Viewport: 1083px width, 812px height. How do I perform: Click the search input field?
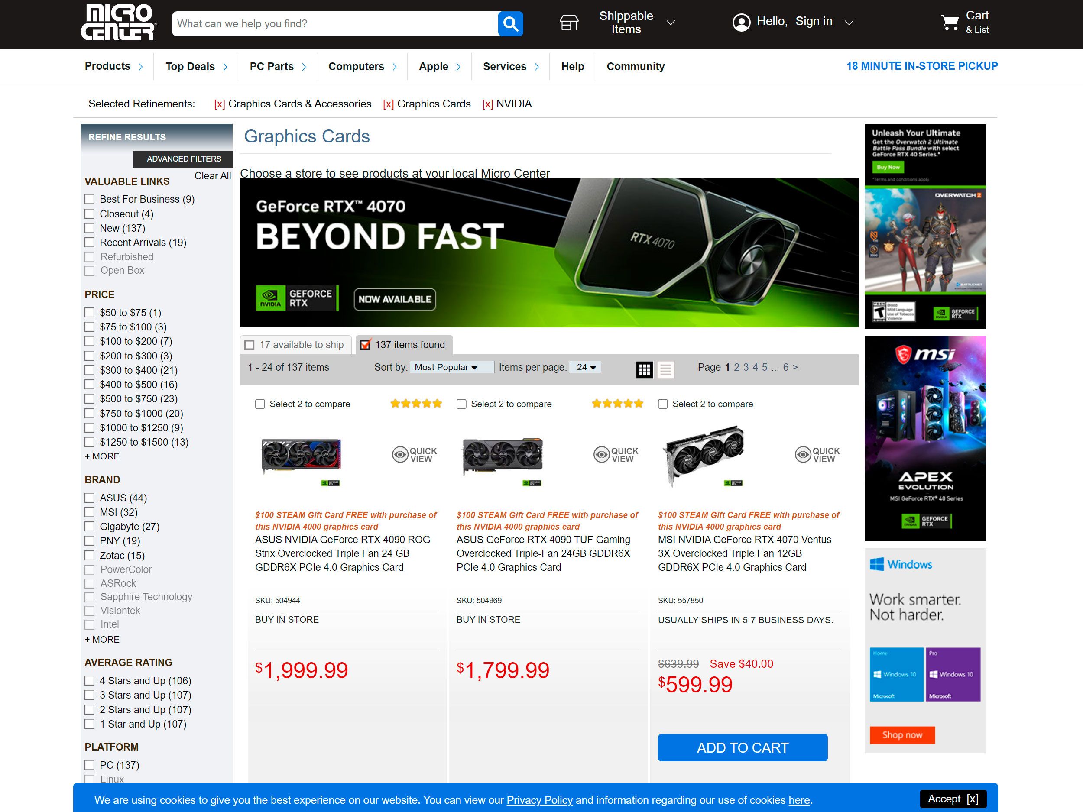click(x=334, y=23)
